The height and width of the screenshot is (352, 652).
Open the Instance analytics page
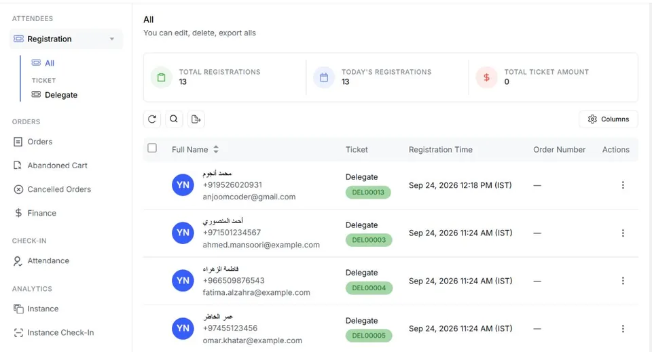[43, 309]
